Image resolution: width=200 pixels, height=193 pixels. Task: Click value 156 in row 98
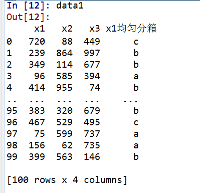37,145
